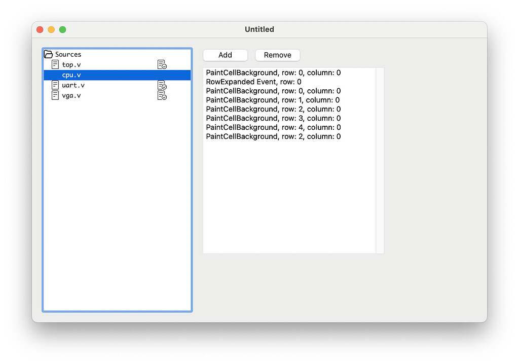This screenshot has width=519, height=364.
Task: Click the log entry for row 4
Action: pos(272,127)
